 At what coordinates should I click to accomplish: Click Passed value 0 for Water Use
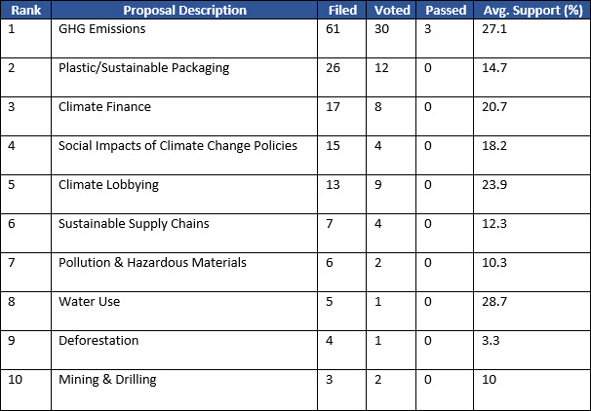[427, 302]
